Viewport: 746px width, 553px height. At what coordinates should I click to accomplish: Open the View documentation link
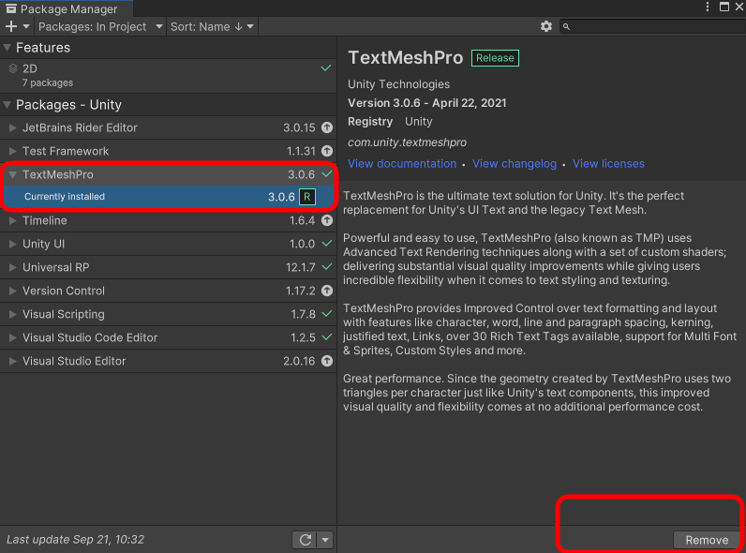click(x=402, y=164)
